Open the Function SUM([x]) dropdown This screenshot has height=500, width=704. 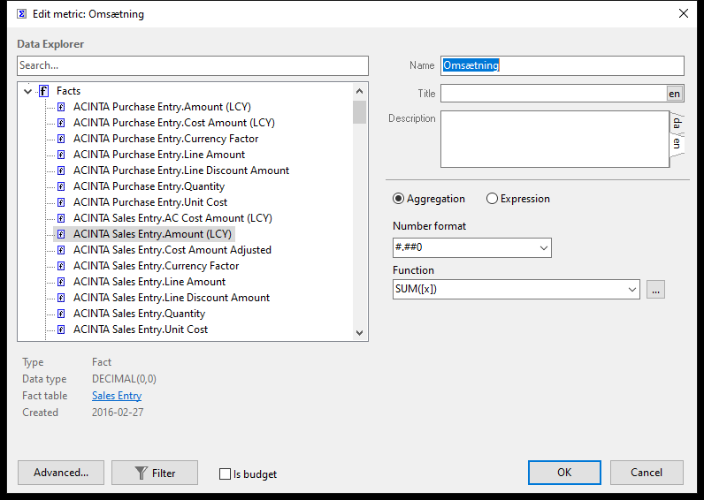tap(632, 290)
